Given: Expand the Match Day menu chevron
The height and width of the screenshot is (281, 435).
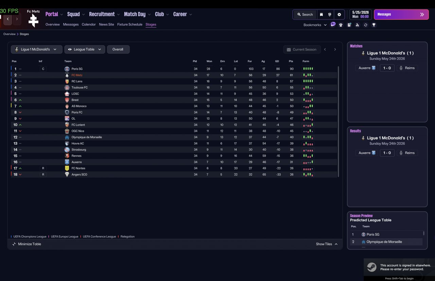Looking at the screenshot, I should 149,15.
